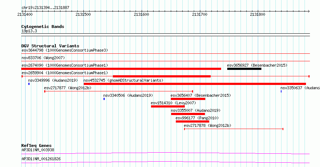Screen dimensions: 320x167
Task: Click nsv3349996 (Audano2019) label
Action: click(x=53, y=80)
